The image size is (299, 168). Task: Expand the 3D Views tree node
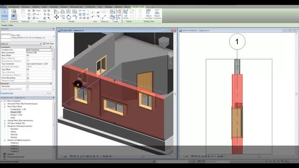click(5, 123)
